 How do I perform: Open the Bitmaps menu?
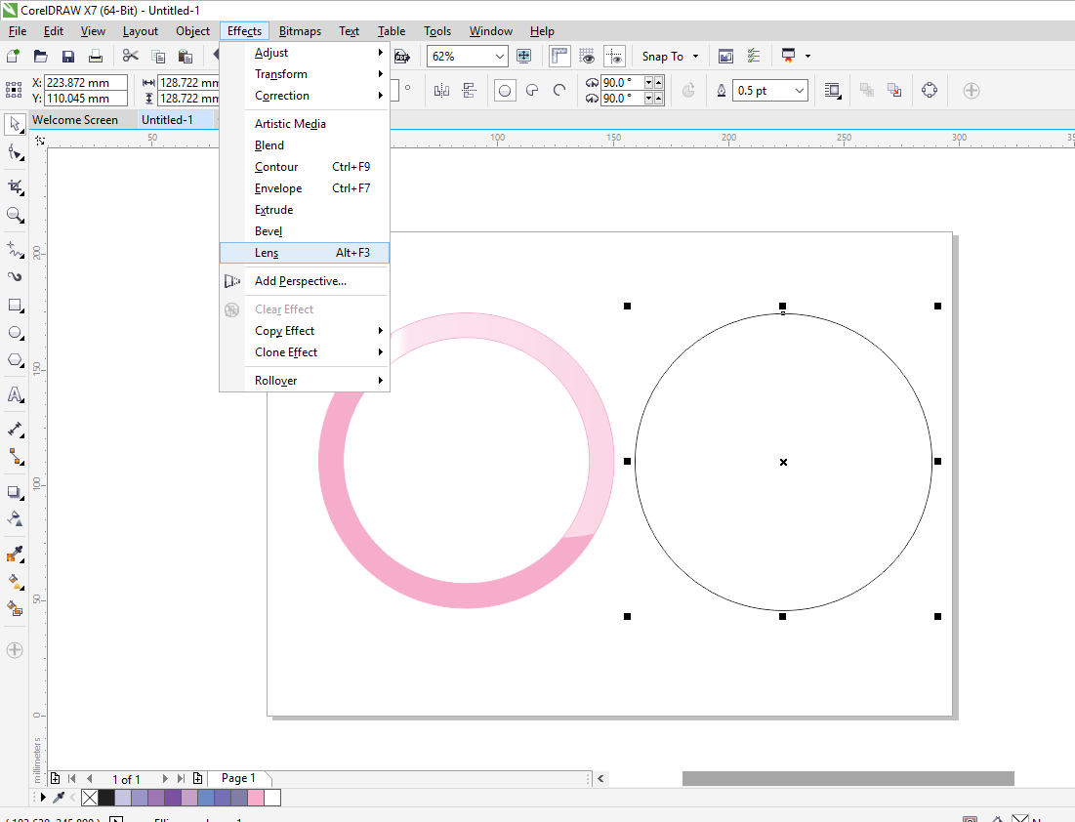coord(300,31)
